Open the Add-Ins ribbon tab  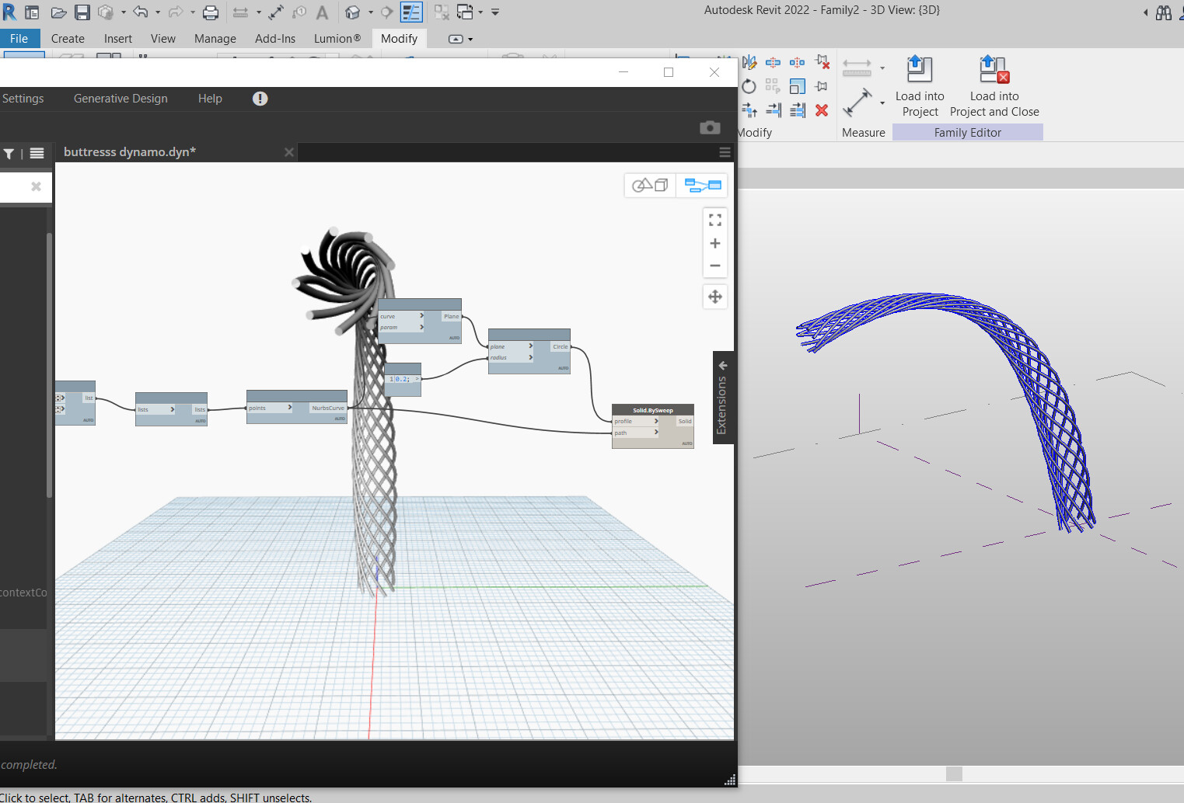[x=275, y=39]
